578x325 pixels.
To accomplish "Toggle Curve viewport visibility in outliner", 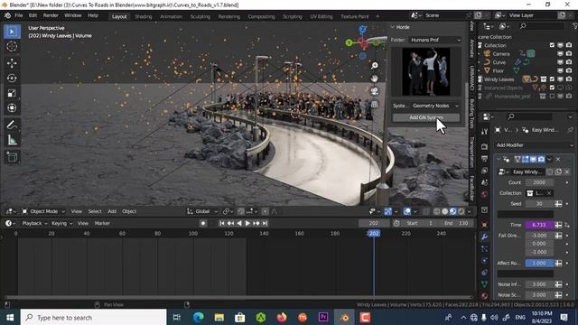I will click(561, 62).
